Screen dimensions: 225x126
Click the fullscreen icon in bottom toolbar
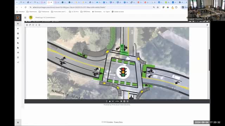coord(128,101)
